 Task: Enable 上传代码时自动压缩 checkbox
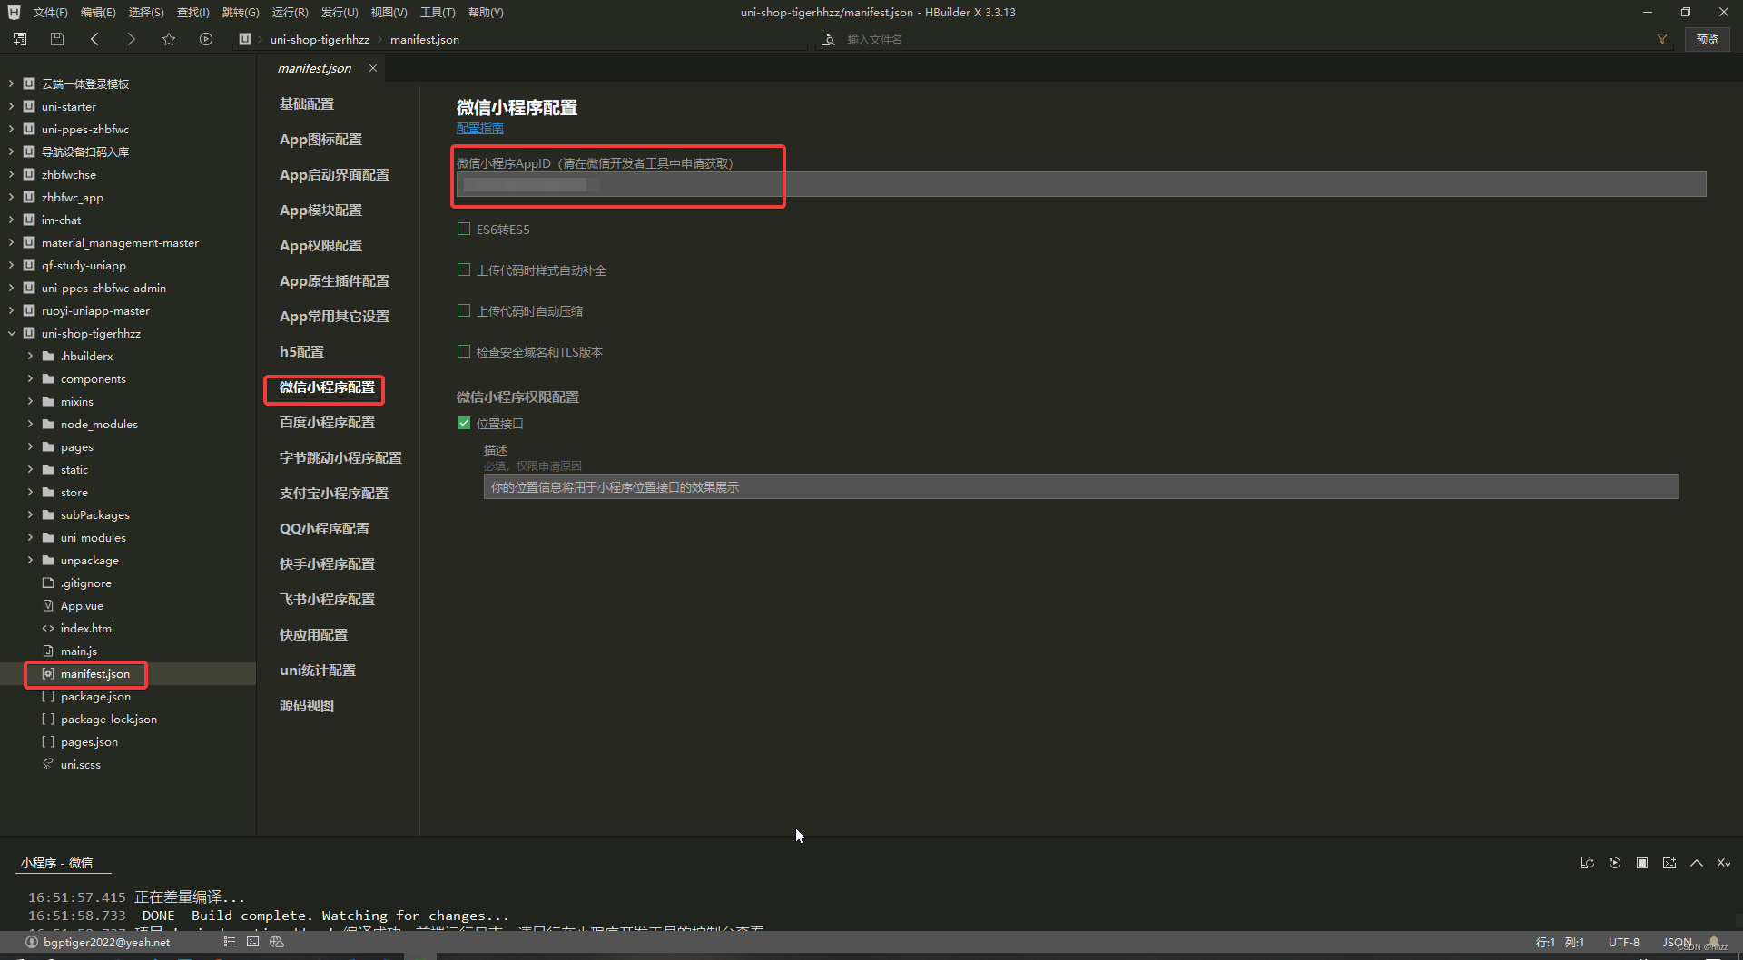click(x=464, y=310)
